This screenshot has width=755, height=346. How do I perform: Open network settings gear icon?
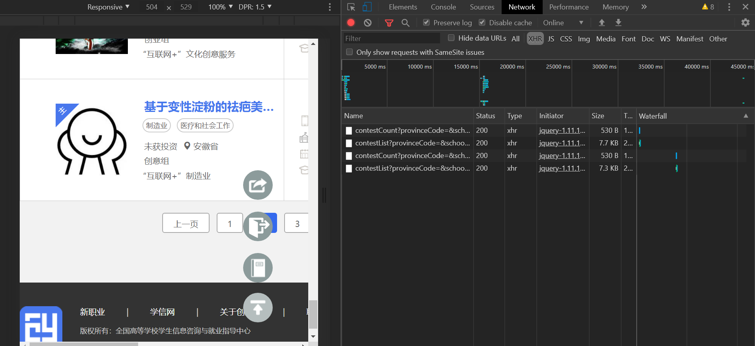(x=745, y=23)
